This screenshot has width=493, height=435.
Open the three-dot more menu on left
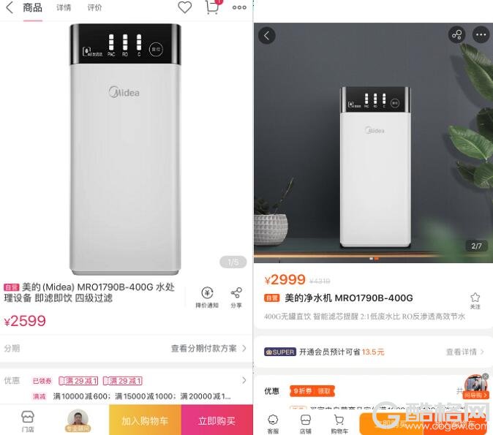(239, 7)
